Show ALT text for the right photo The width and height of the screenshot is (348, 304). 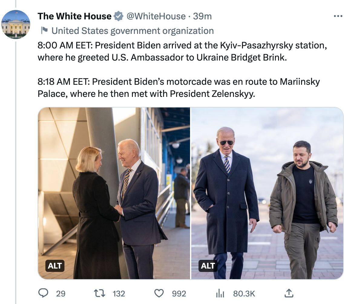pos(208,266)
